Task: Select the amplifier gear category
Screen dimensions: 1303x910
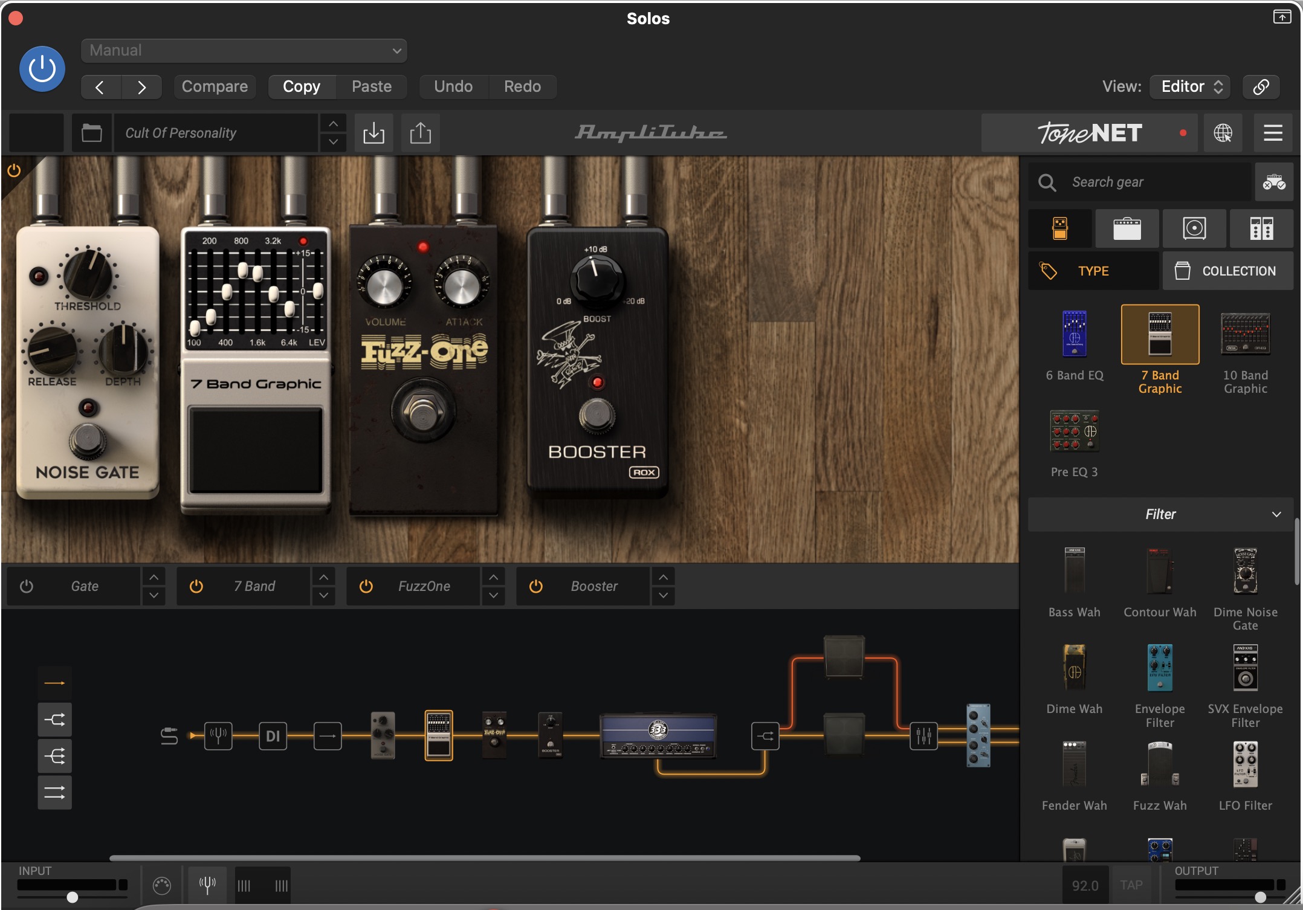Action: tap(1127, 229)
